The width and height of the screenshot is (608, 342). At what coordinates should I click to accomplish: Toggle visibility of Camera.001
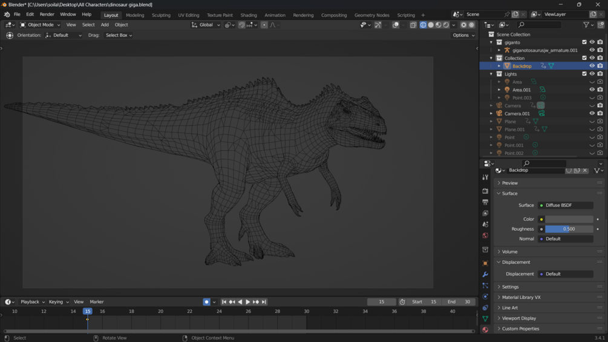592,113
